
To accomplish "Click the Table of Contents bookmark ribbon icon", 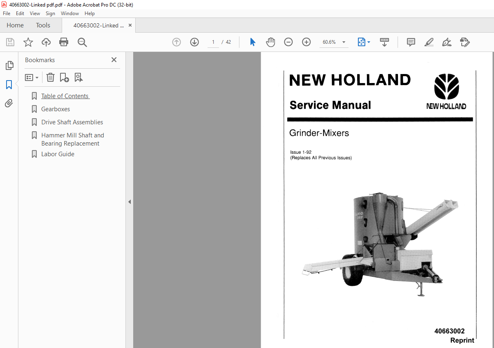I will click(x=34, y=96).
